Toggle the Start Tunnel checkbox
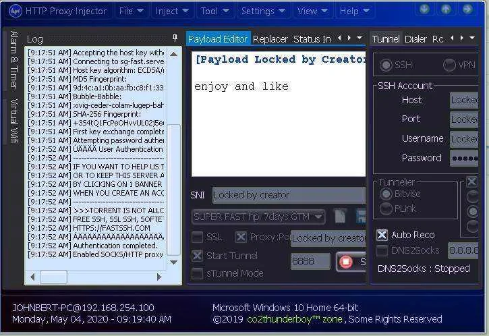The width and height of the screenshot is (489, 336). [197, 256]
